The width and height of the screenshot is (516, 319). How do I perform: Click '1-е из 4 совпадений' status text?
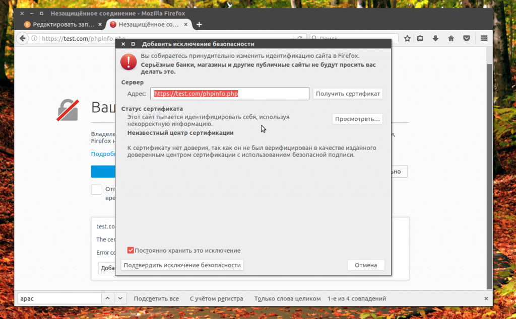coord(357,299)
